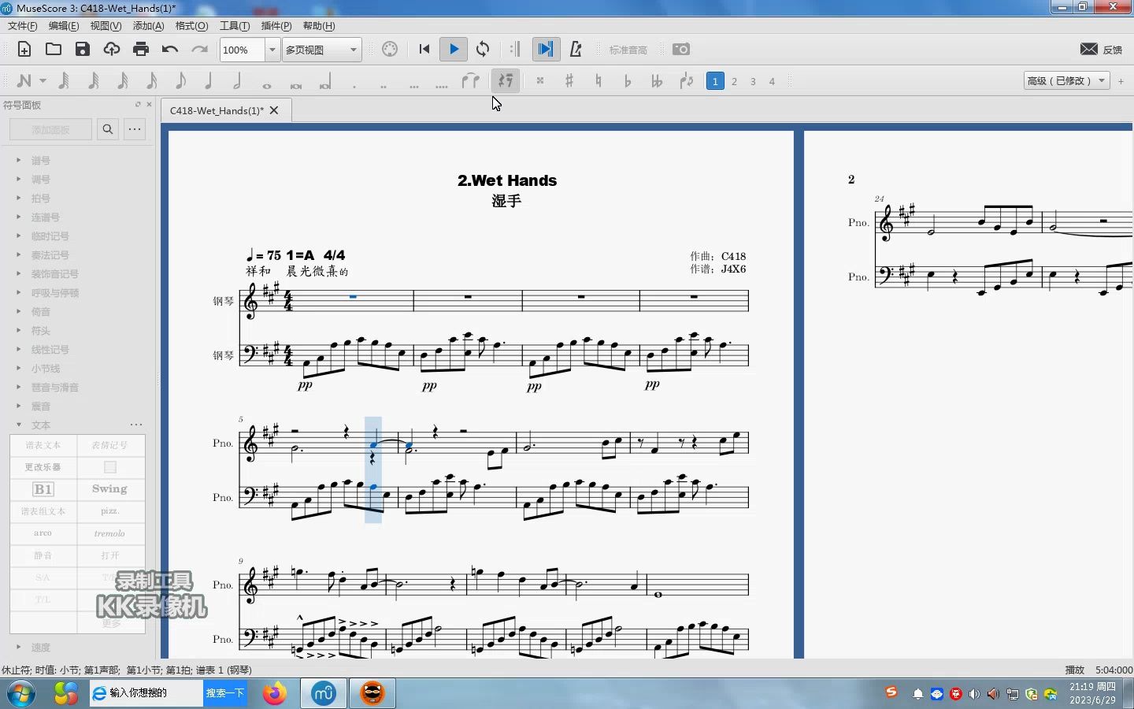Expand the 调号 (key signatures) palette
The image size is (1134, 709).
click(19, 179)
